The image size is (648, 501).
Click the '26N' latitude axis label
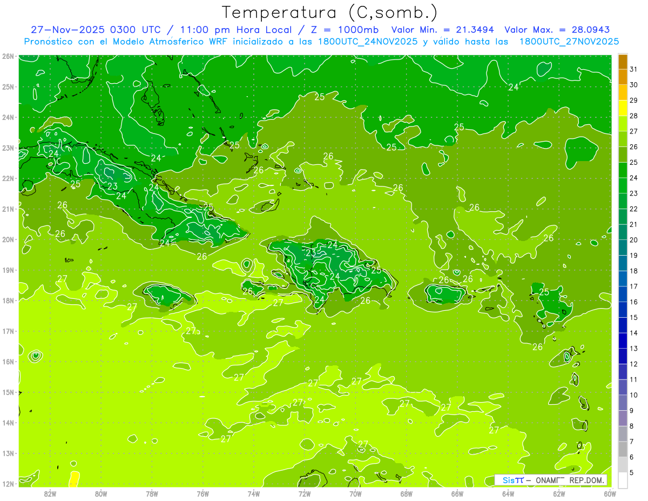[8, 56]
